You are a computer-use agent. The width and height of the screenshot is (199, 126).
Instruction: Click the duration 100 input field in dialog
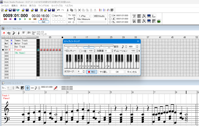(x=133, y=51)
